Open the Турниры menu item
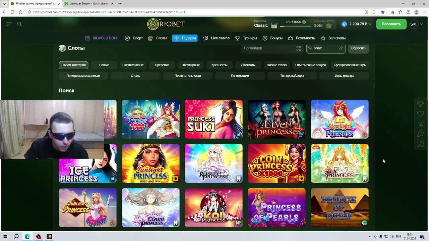429x241 pixels. coord(246,38)
